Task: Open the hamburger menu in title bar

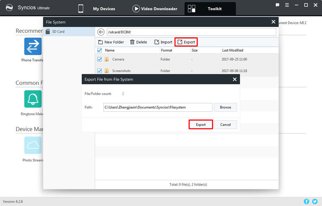Action: (x=287, y=5)
